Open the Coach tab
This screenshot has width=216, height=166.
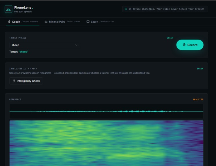pos(23,22)
